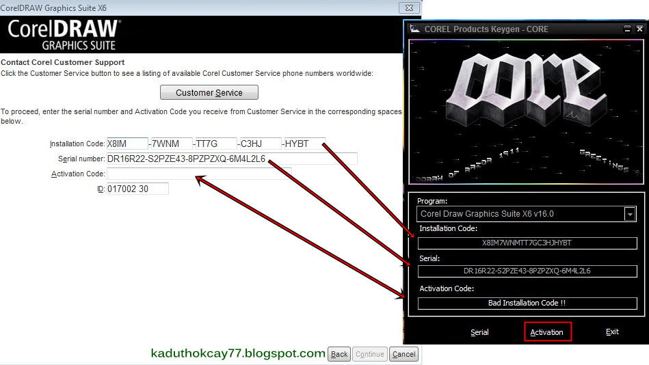
Task: Select the Installation Code segment C3HJ
Action: 261,144
